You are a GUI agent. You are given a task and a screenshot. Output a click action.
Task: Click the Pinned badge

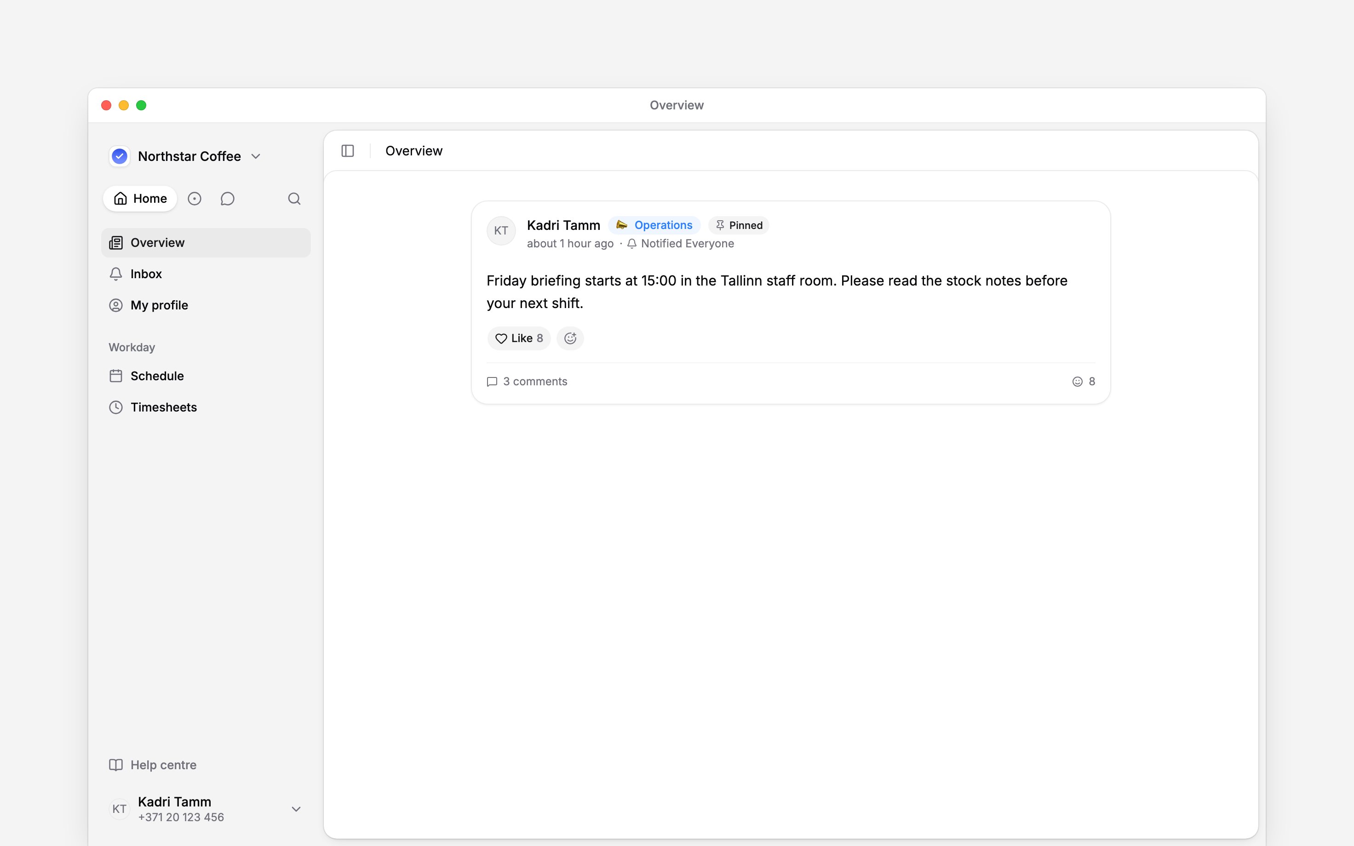click(739, 225)
